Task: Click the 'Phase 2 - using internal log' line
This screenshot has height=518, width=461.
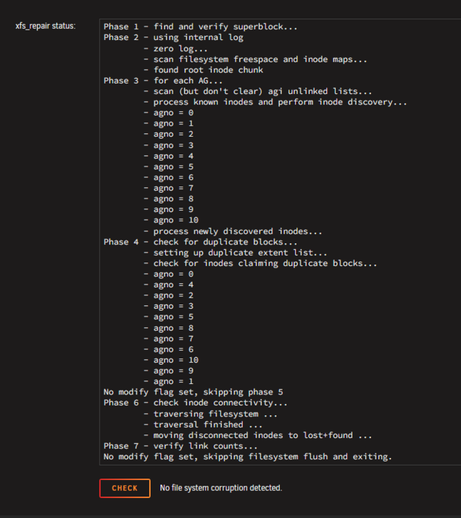Action: (173, 37)
